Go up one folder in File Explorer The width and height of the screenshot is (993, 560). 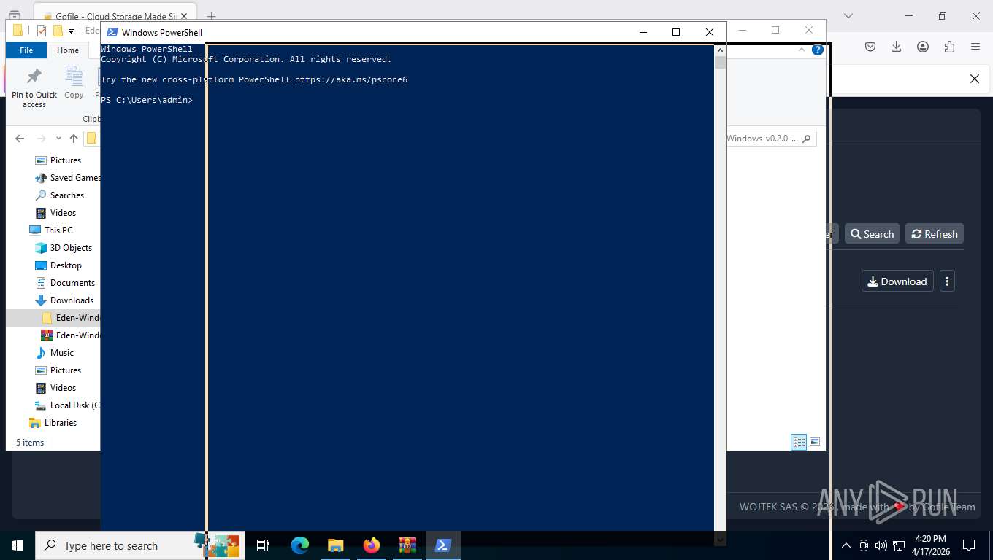pos(73,139)
